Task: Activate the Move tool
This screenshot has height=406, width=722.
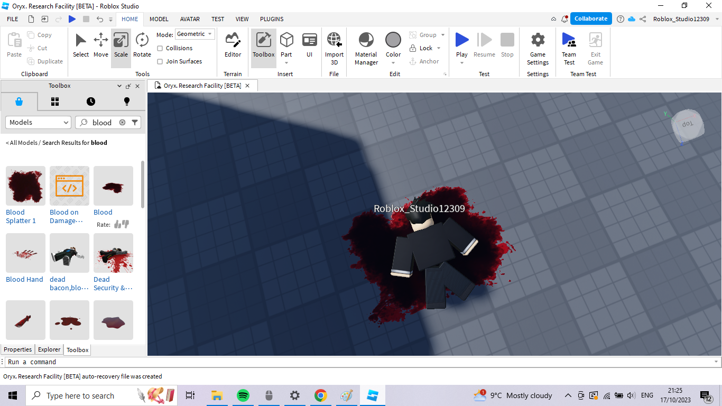Action: point(100,45)
